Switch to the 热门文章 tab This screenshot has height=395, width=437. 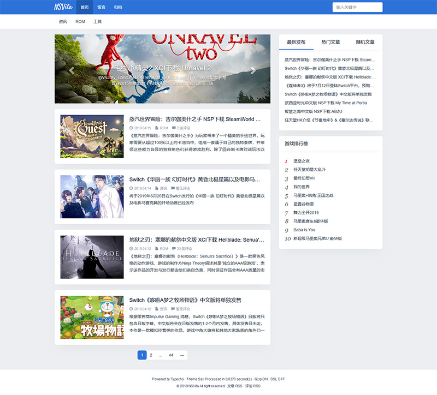click(x=330, y=42)
